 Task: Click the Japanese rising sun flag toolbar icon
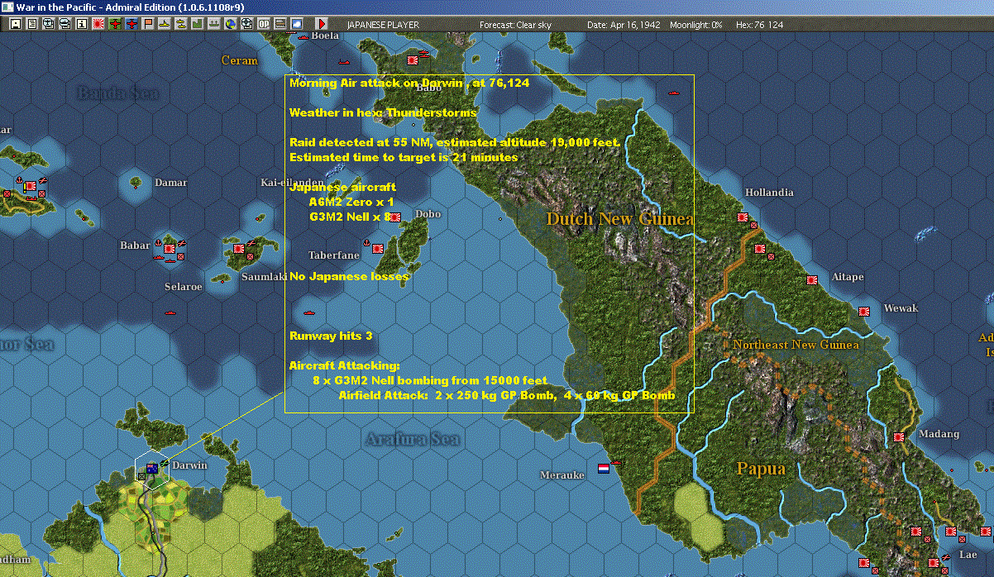click(98, 24)
